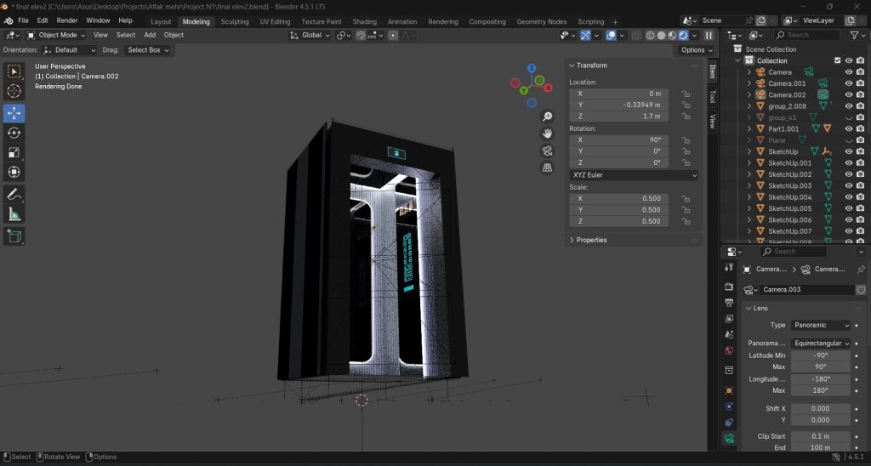
Task: Pin the properties context with pin icon
Action: [861, 270]
